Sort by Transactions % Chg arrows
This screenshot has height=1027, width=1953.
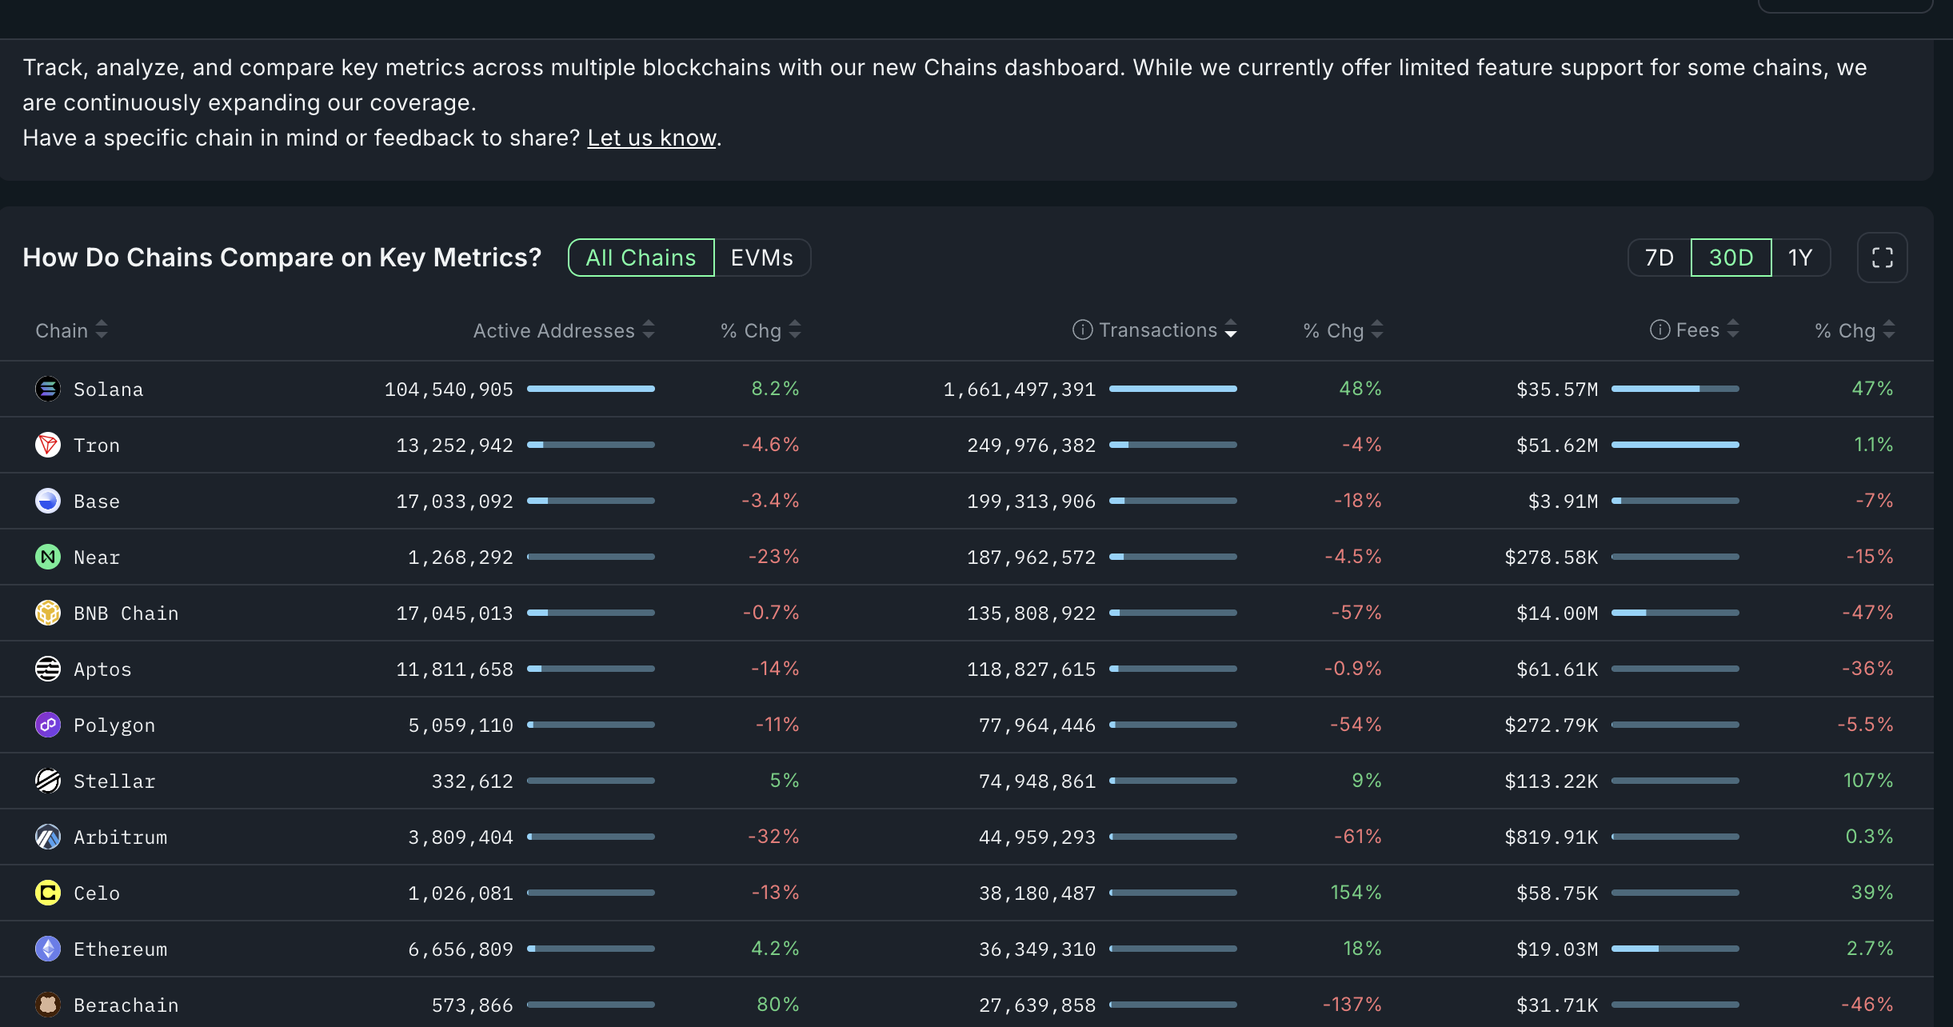click(1377, 330)
